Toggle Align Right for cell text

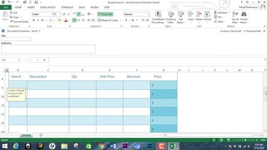pos(83,20)
